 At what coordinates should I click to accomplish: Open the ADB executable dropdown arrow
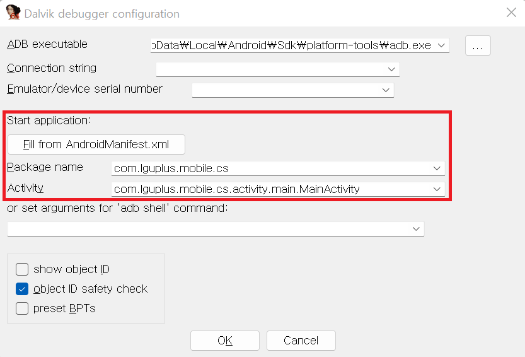tap(442, 45)
